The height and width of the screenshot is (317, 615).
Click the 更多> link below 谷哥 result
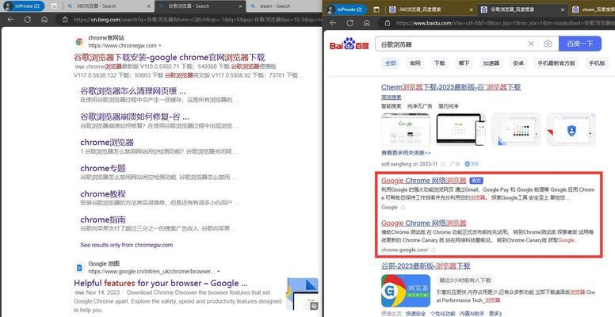point(495,314)
